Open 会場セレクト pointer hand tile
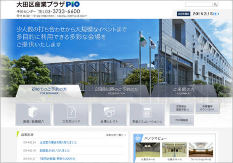Image resolution: width=233 pixels, height=163 pixels. point(109,114)
